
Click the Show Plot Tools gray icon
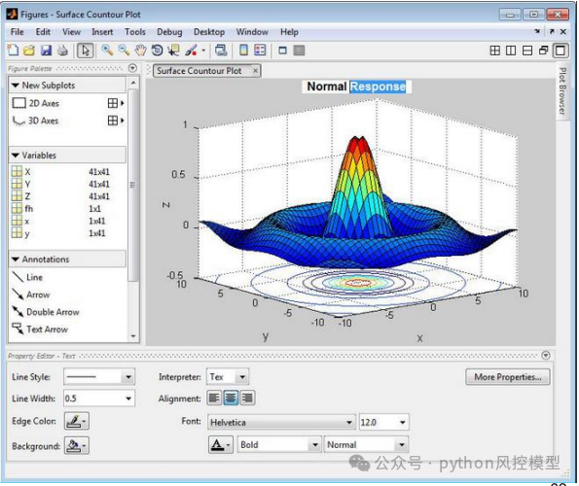299,51
